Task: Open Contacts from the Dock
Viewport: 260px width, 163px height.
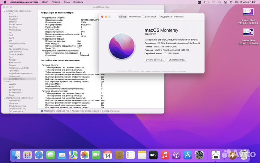Action: pyautogui.click(x=119, y=155)
